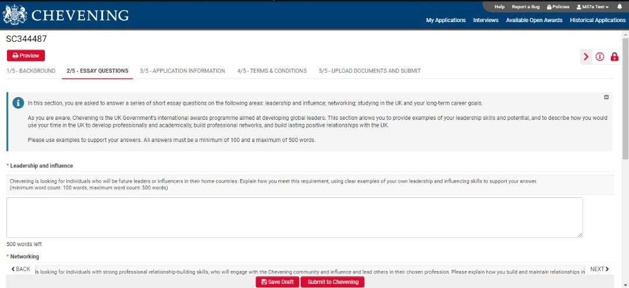The width and height of the screenshot is (629, 288).
Task: Click Report a Bug link
Action: coord(525,7)
